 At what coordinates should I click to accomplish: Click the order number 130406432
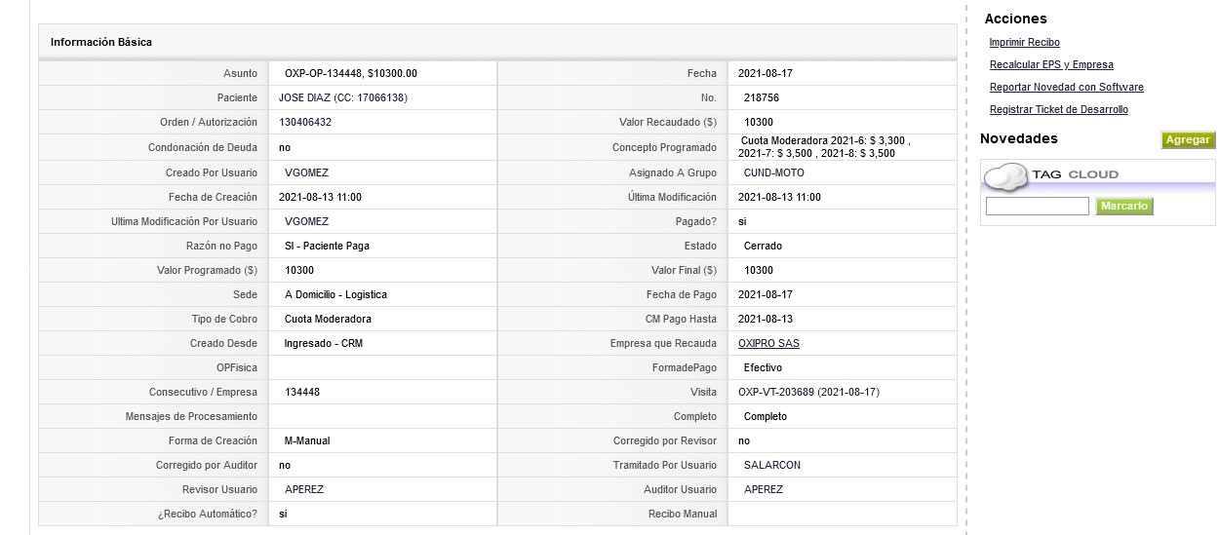click(305, 123)
